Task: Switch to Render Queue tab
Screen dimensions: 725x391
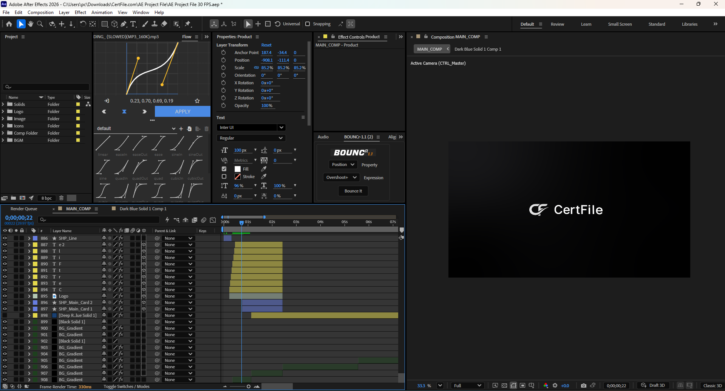Action: (24, 209)
